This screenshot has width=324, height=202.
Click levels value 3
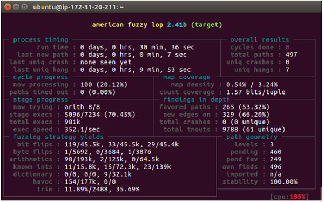coord(272,144)
